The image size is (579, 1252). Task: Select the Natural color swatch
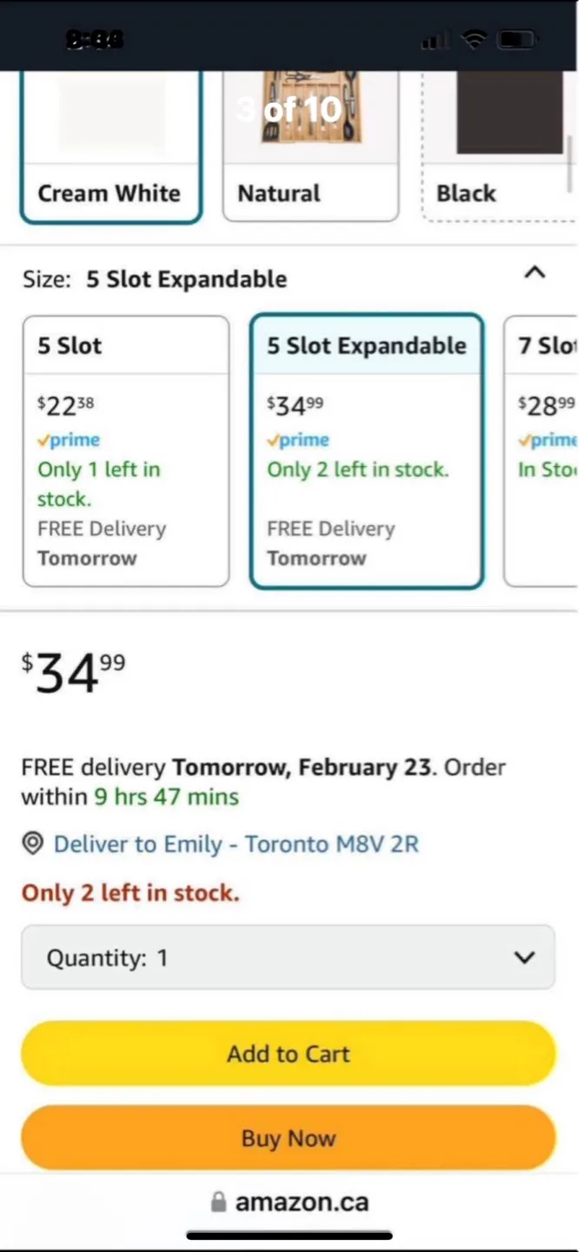point(309,148)
